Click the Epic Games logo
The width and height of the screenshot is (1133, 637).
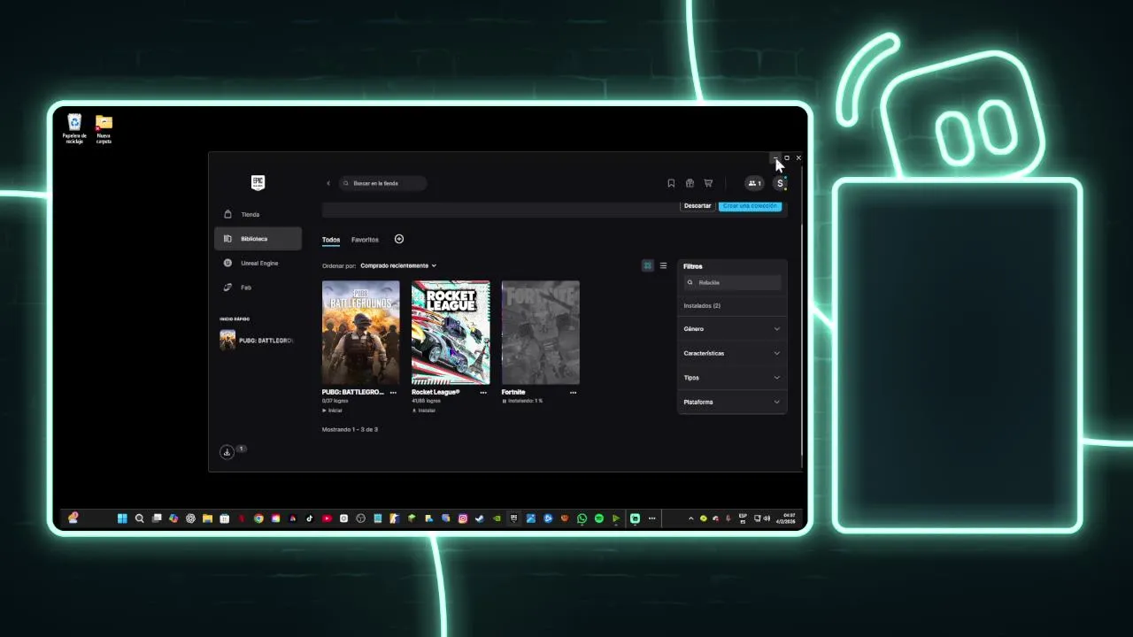tap(258, 182)
